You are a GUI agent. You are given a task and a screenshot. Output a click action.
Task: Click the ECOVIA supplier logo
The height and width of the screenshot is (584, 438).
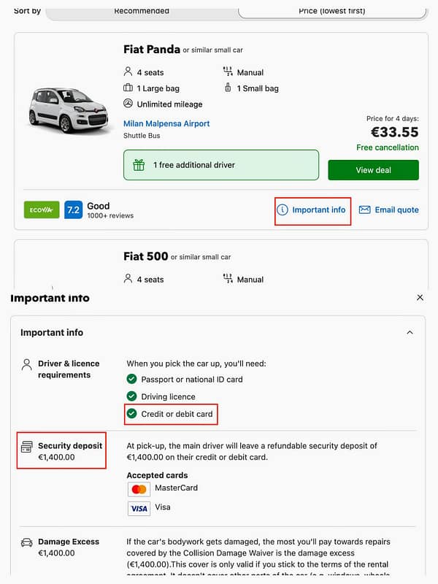click(x=42, y=210)
